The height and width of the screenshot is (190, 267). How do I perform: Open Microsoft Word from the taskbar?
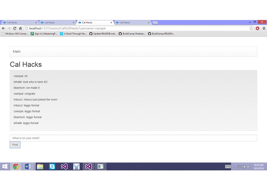28,167
